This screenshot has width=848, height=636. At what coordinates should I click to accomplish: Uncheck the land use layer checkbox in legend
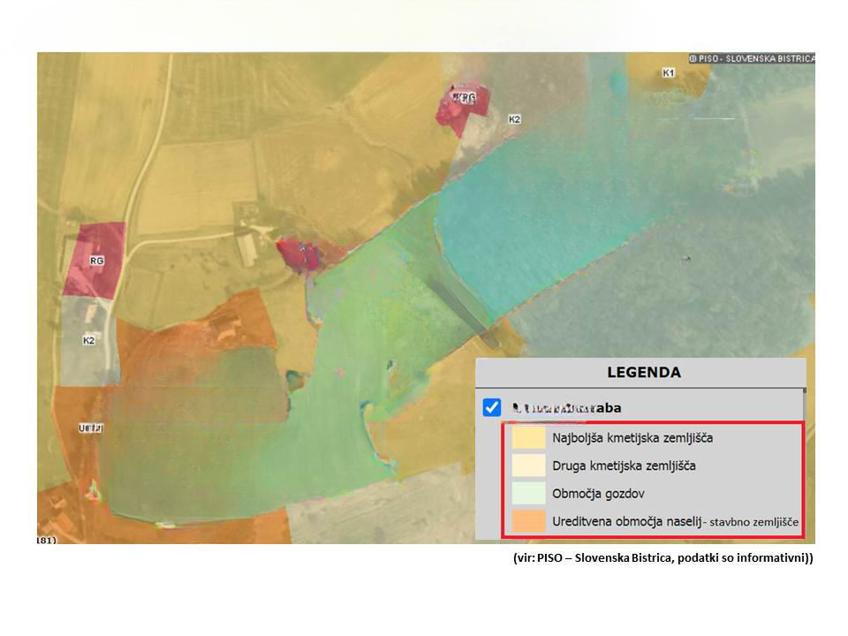pyautogui.click(x=492, y=407)
